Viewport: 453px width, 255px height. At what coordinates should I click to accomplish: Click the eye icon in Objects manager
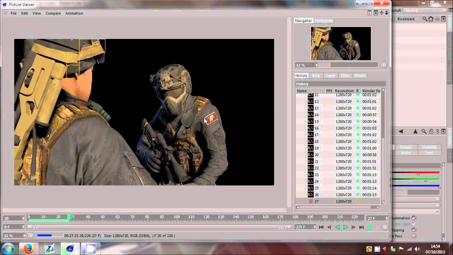(437, 19)
